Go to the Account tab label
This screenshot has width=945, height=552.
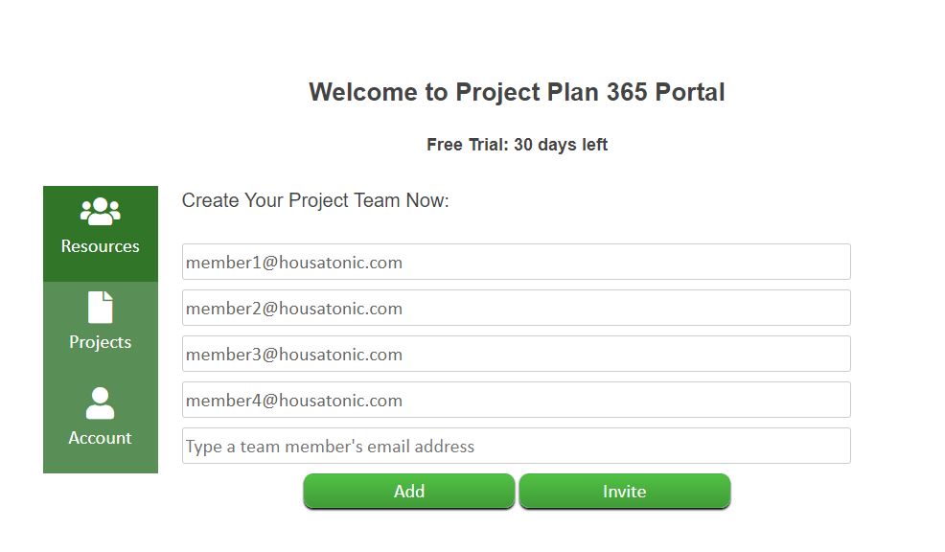100,438
